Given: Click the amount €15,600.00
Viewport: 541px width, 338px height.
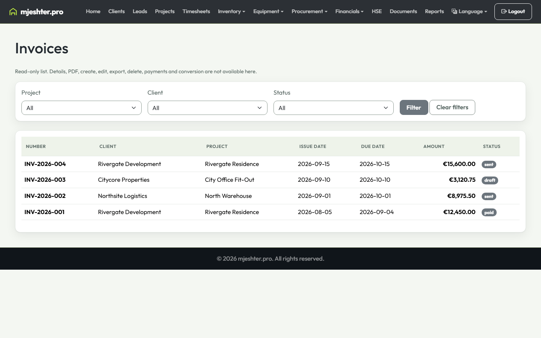Looking at the screenshot, I should 459,164.
